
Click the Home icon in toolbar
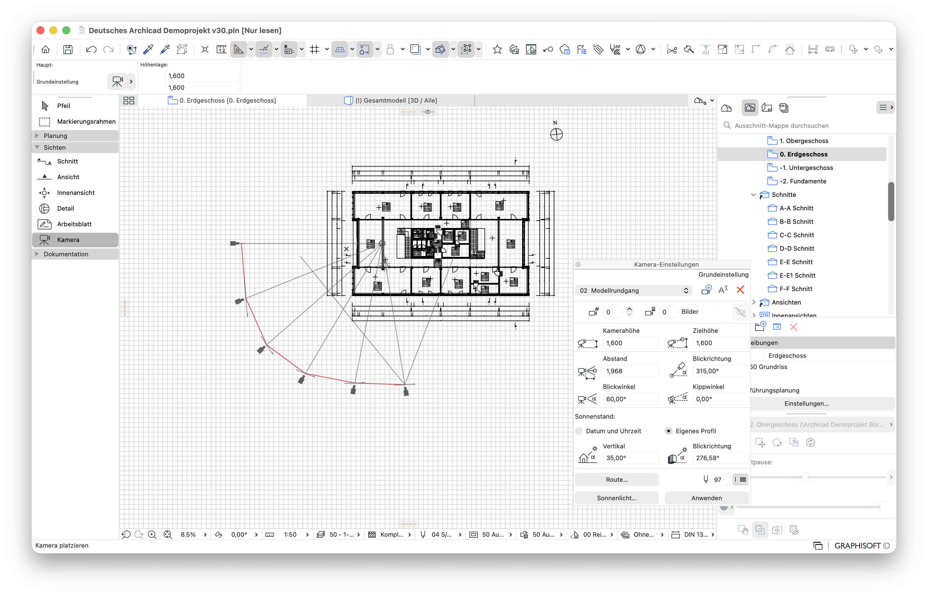tap(46, 49)
